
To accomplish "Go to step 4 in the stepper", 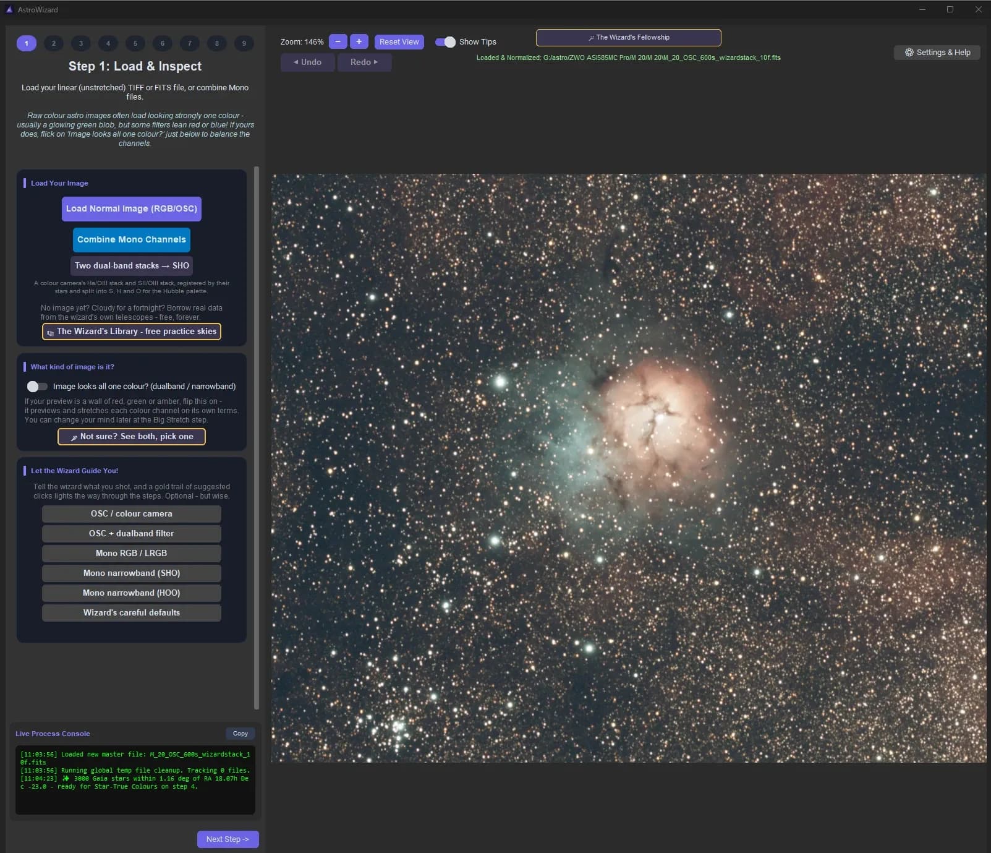I will click(x=108, y=43).
